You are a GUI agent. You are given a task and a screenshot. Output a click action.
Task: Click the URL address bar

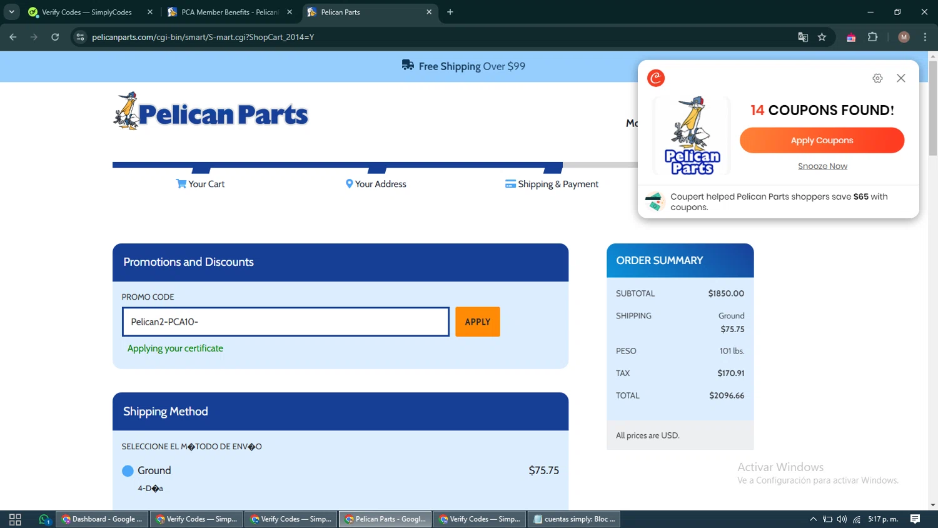point(438,37)
